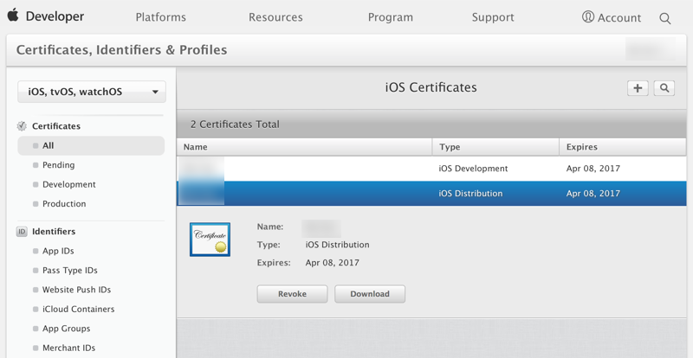Screen dimensions: 693x358
Task: Click the Account person icon
Action: (588, 17)
